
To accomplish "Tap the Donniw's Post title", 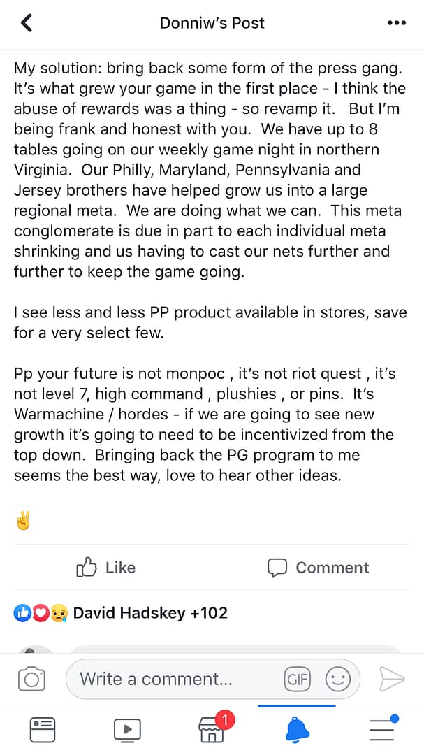I will pos(212,23).
